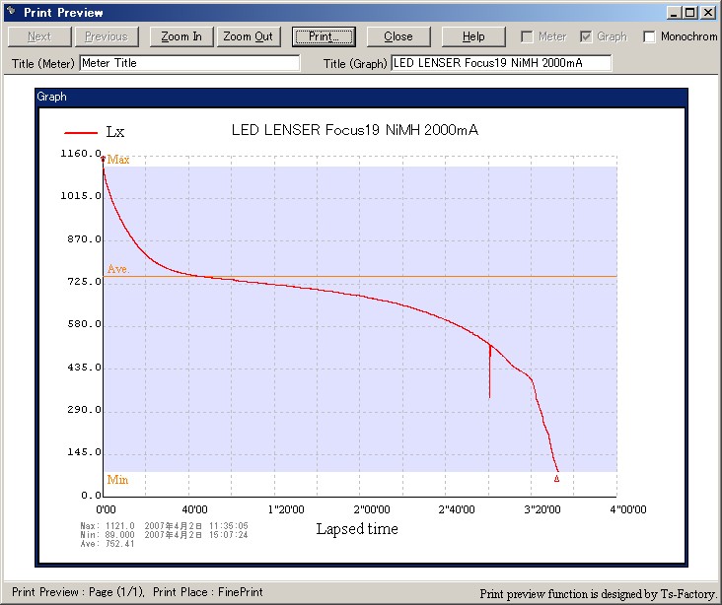
Task: Enable Monochrome printing checkbox
Action: point(649,36)
